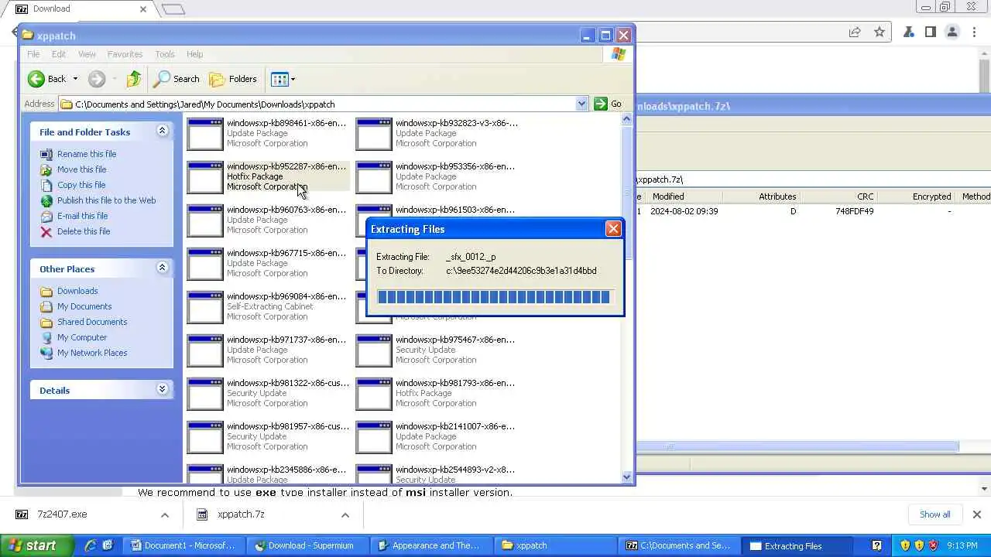
Task: Select windowsxp-kb971737 file icon
Action: [205, 350]
